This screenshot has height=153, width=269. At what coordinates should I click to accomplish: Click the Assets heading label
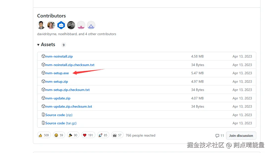pos(48,45)
